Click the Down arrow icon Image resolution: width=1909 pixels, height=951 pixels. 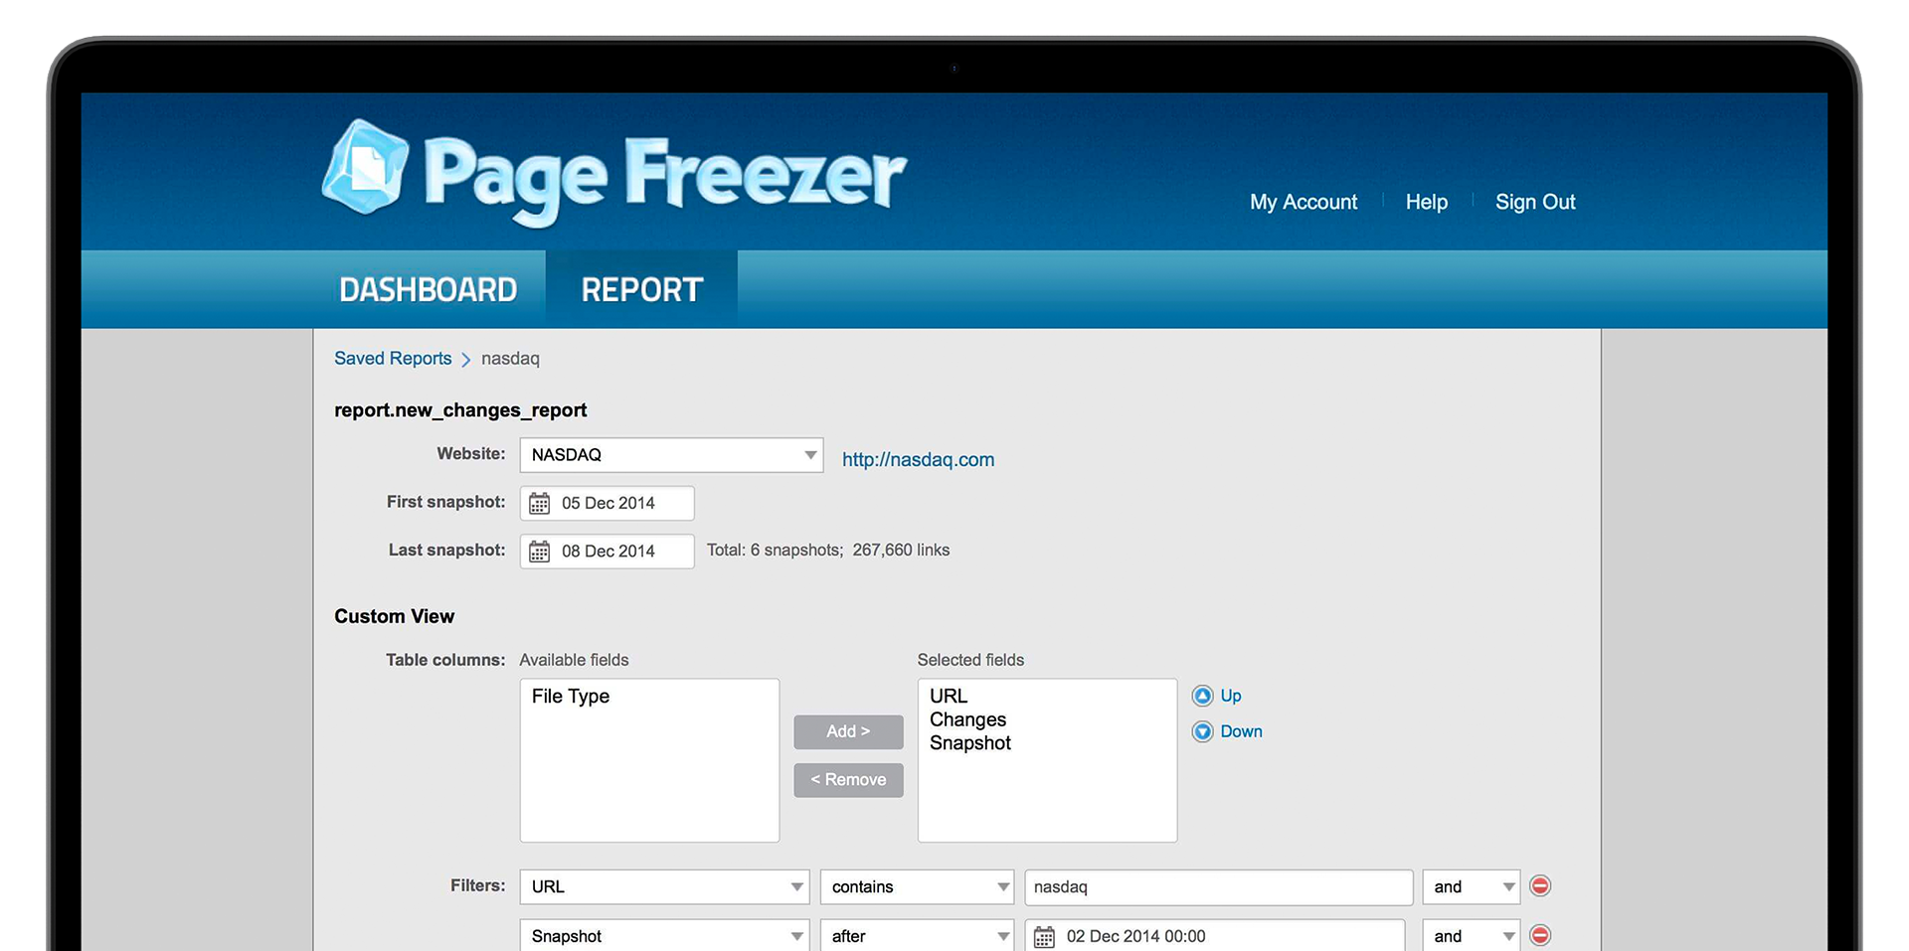click(1202, 731)
